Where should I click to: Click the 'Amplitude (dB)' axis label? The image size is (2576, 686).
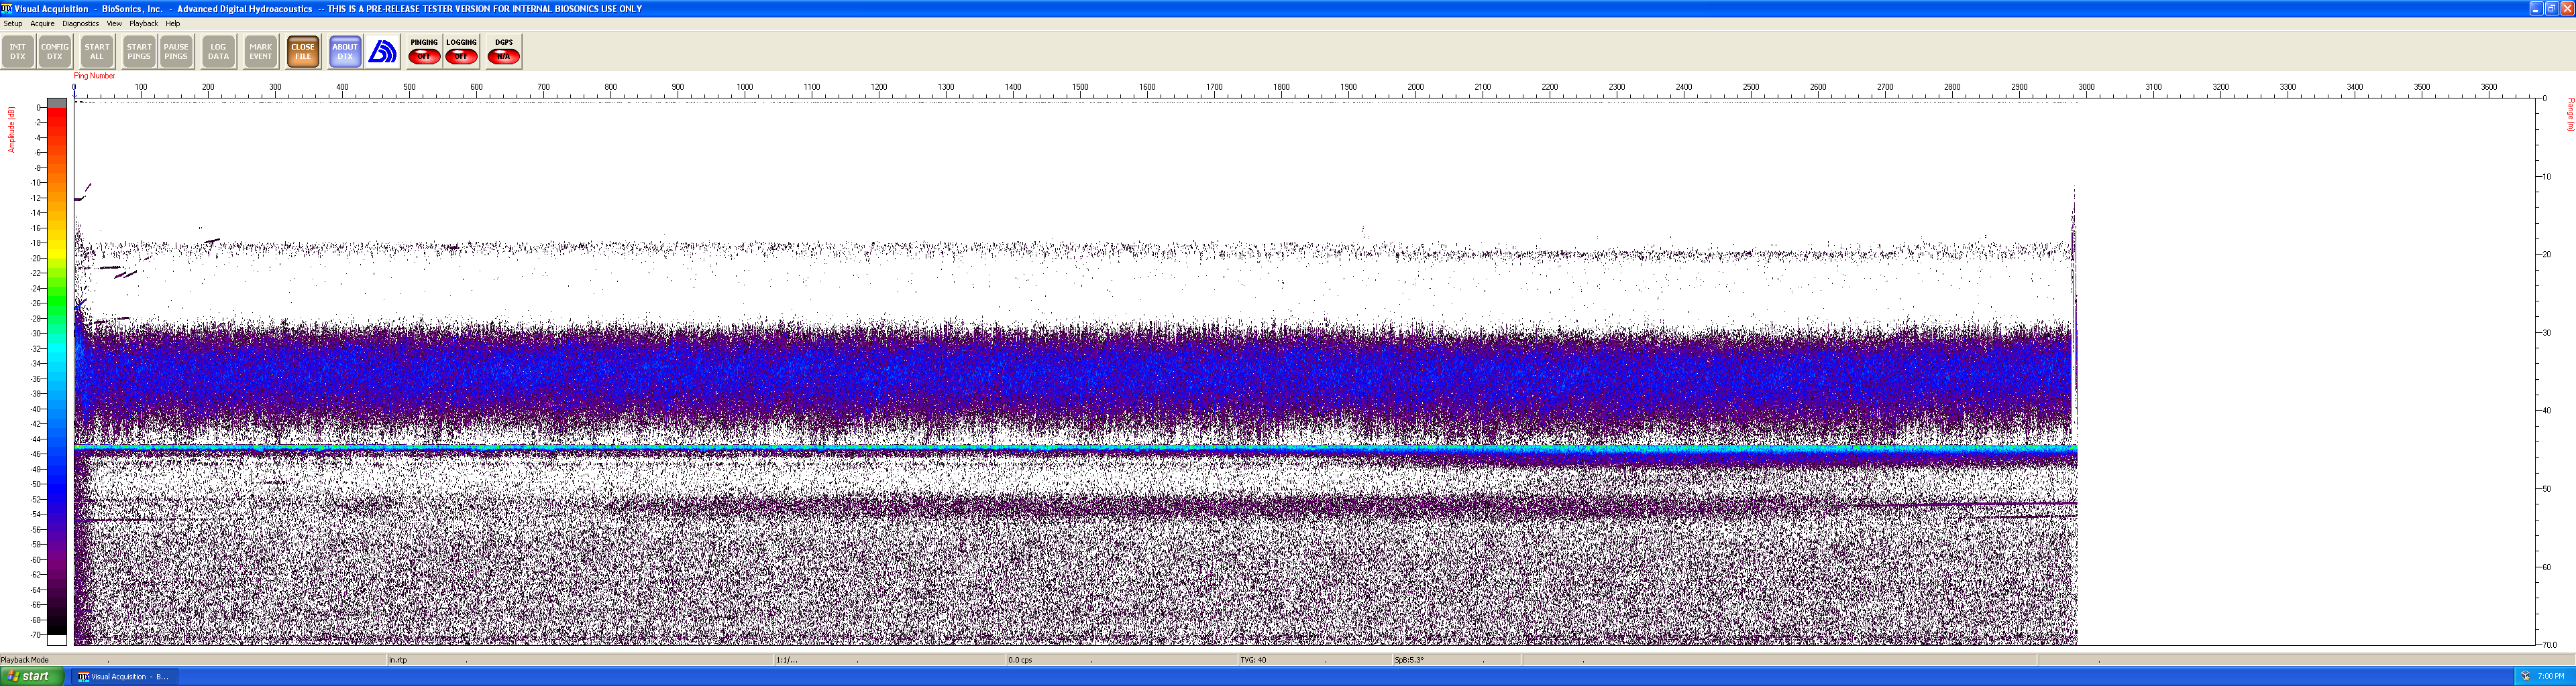coord(11,130)
